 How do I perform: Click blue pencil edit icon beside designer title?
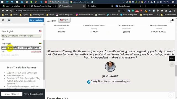coord(88,82)
